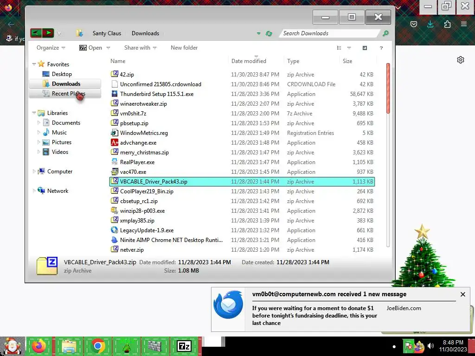
Task: Open 7-Zip from the taskbar
Action: tap(185, 346)
